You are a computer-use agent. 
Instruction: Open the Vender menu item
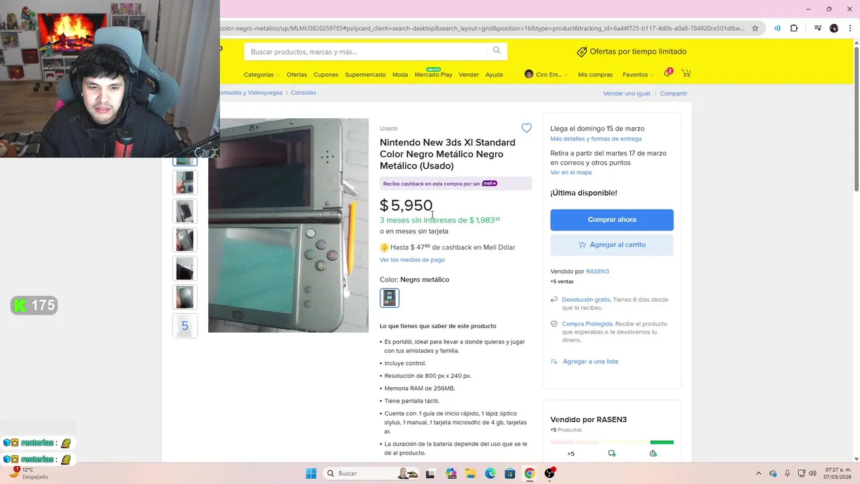468,75
